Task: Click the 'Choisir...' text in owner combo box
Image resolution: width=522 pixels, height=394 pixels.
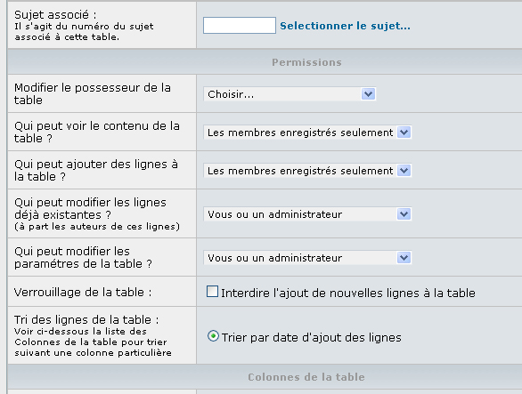Action: coord(231,94)
